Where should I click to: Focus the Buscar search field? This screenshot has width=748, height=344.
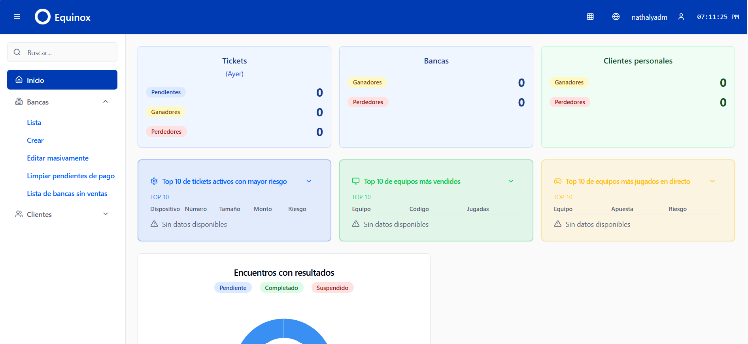click(x=62, y=52)
